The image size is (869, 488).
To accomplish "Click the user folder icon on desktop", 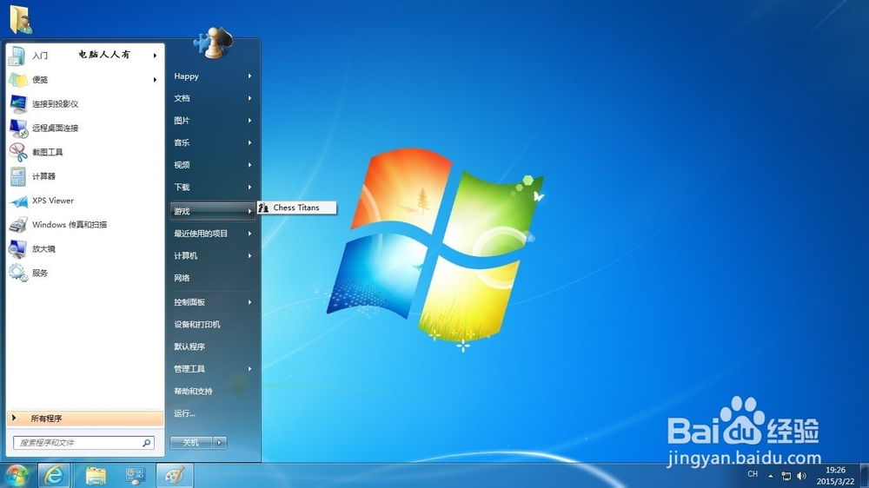I will pyautogui.click(x=21, y=19).
